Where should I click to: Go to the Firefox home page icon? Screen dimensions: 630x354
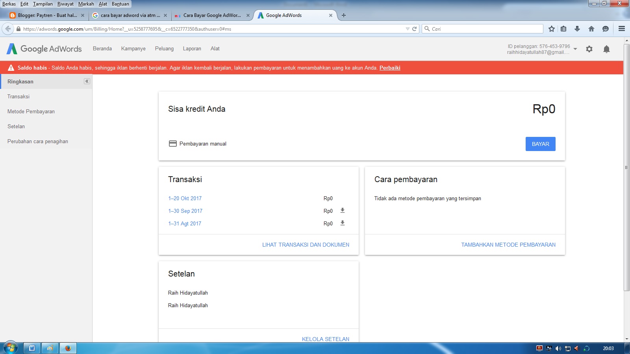pos(591,29)
